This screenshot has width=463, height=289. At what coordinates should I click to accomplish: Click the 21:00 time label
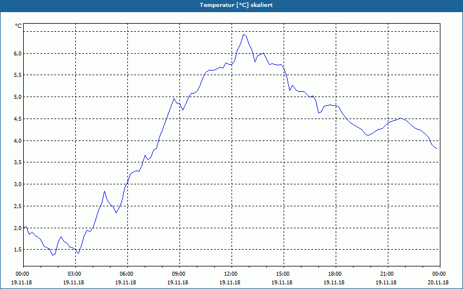click(386, 274)
